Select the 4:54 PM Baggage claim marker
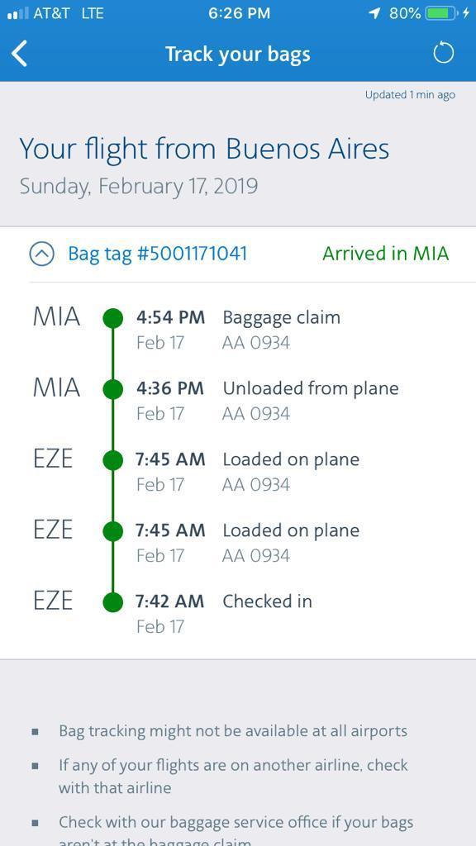The image size is (476, 846). coord(112,318)
